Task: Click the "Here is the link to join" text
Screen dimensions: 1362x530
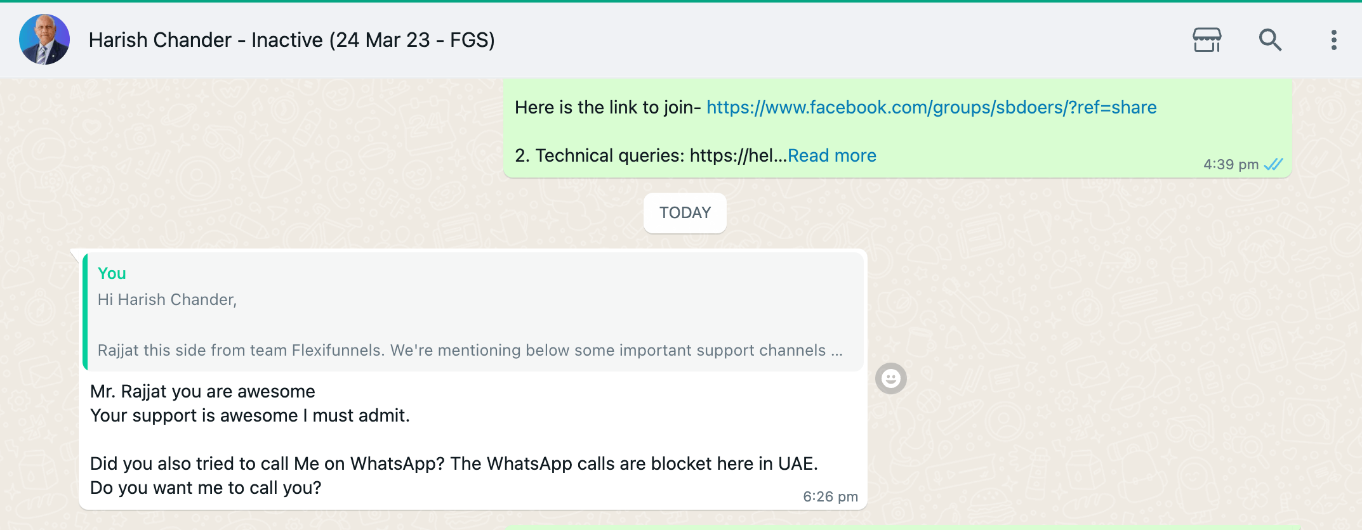Action: tap(607, 108)
